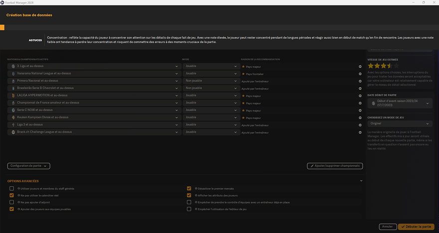Remove Championnat de France amateur row minus icon
The image size is (439, 233).
tap(360, 103)
